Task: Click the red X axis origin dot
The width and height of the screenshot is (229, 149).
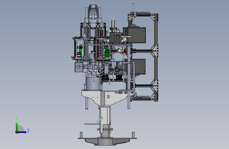Action: [16, 132]
